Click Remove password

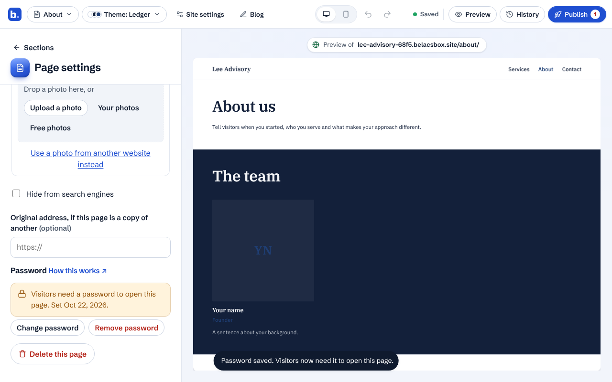click(x=126, y=328)
